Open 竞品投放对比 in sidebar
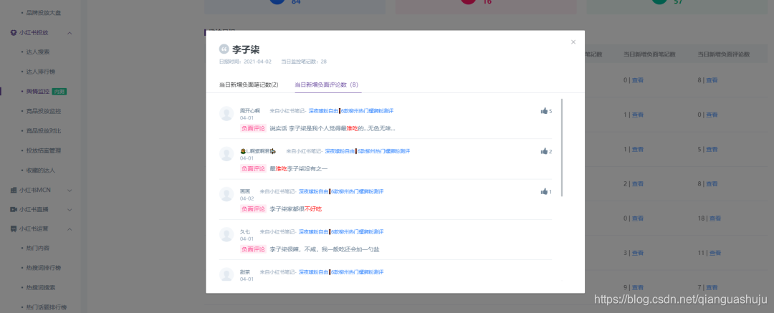The image size is (774, 313). click(44, 131)
